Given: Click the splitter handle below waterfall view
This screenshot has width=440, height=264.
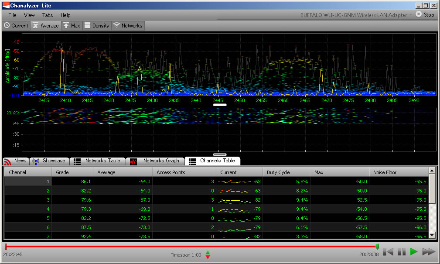Looking at the screenshot, I should tap(220, 154).
